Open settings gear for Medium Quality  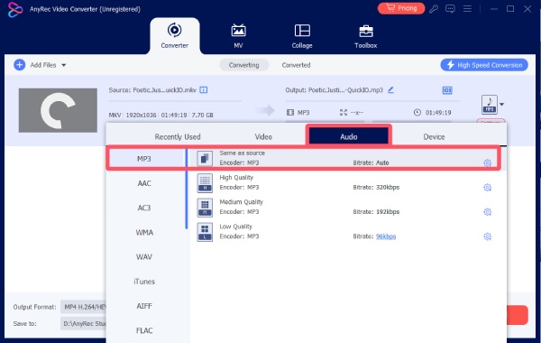[x=487, y=212]
